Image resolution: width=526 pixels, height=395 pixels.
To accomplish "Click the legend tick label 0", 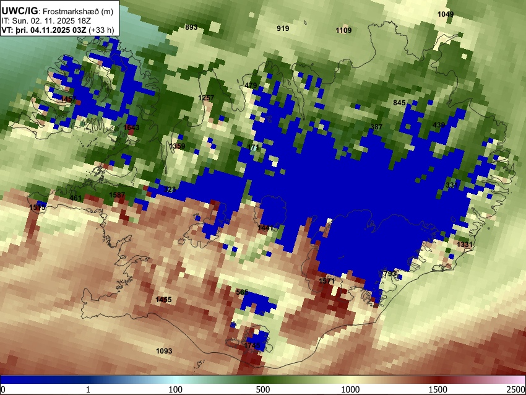I will pyautogui.click(x=3, y=389).
